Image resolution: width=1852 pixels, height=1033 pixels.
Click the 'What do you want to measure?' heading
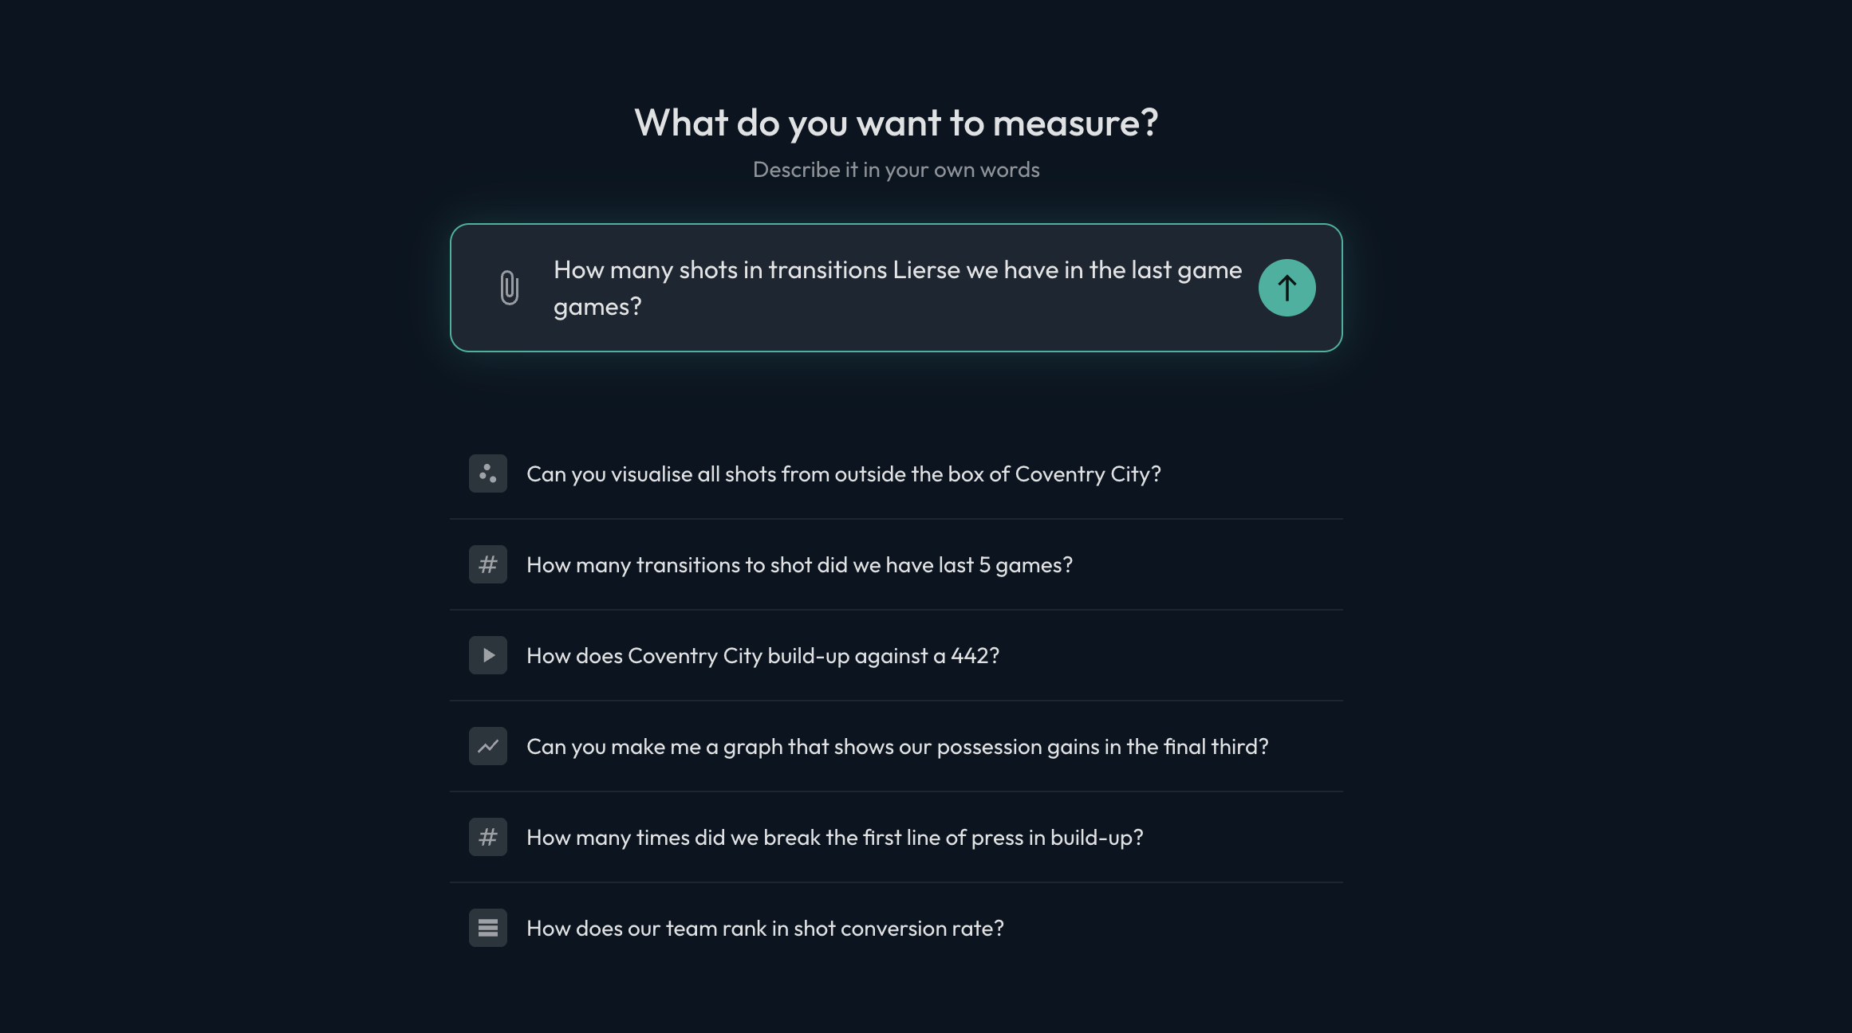[x=896, y=123]
